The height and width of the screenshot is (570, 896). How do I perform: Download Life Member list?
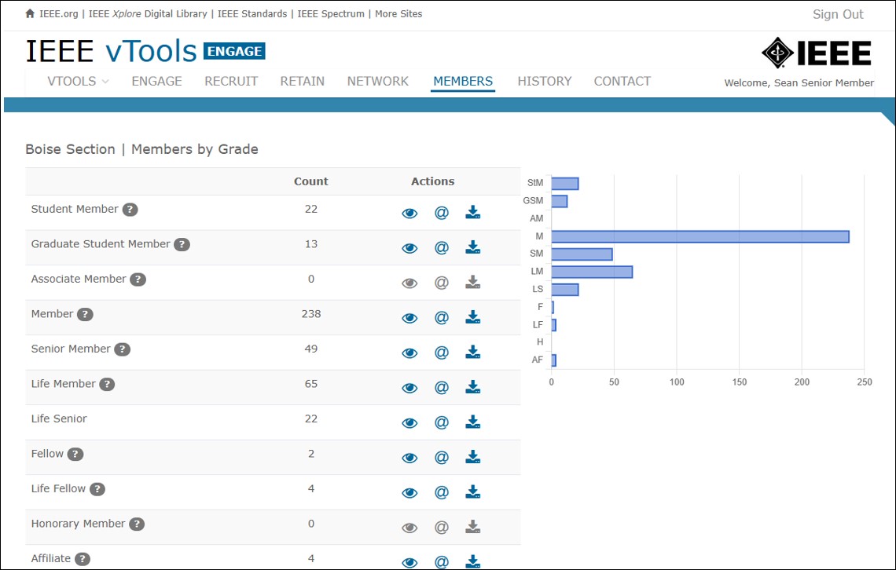pos(472,387)
